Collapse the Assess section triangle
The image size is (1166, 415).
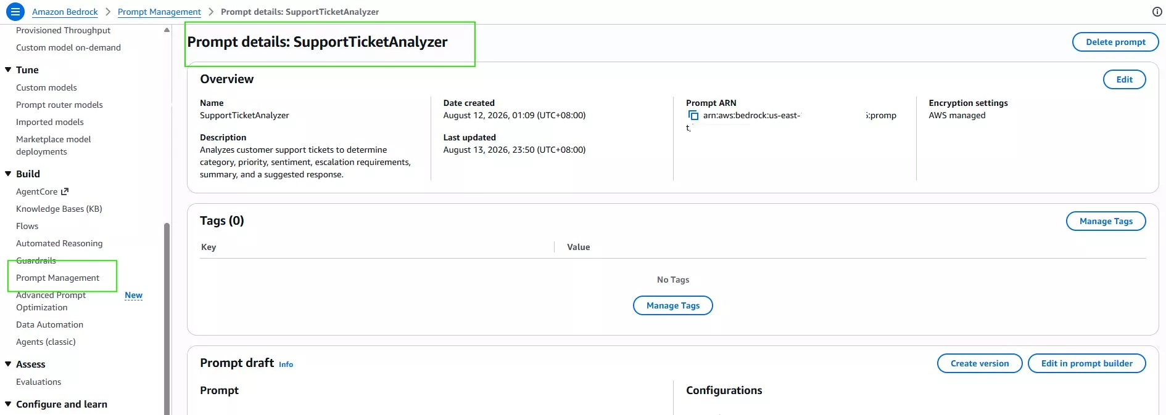(x=8, y=364)
